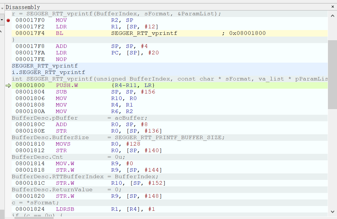Click the vertical scrollbar up arrow
This screenshot has width=337, height=219.
pos(332,16)
